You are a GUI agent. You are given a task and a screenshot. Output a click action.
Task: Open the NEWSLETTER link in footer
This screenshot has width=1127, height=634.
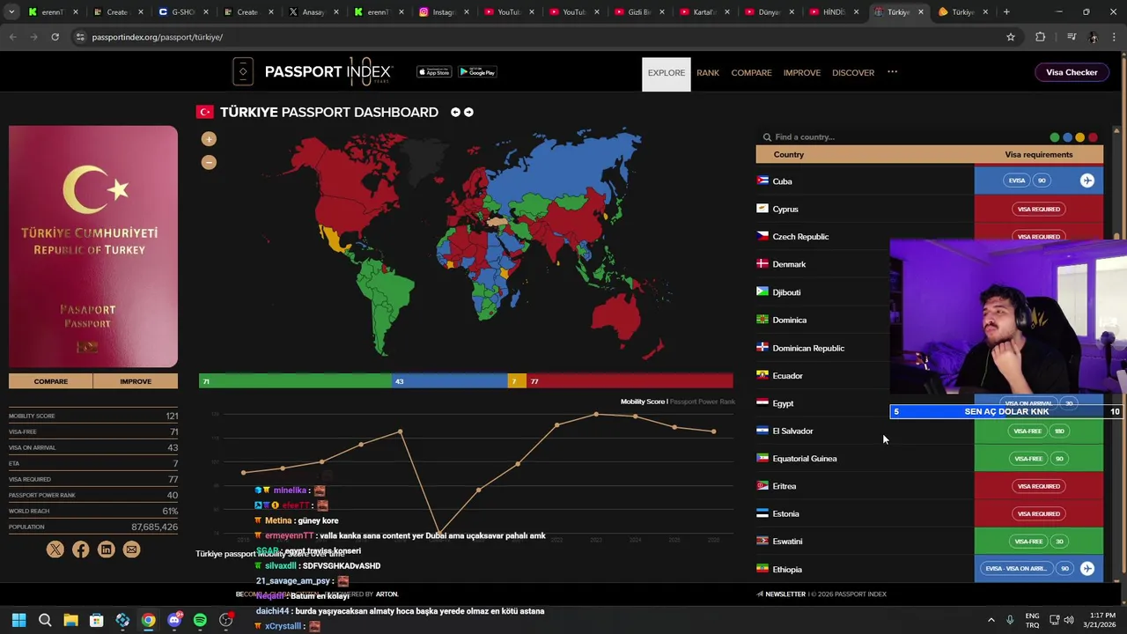[x=780, y=594]
